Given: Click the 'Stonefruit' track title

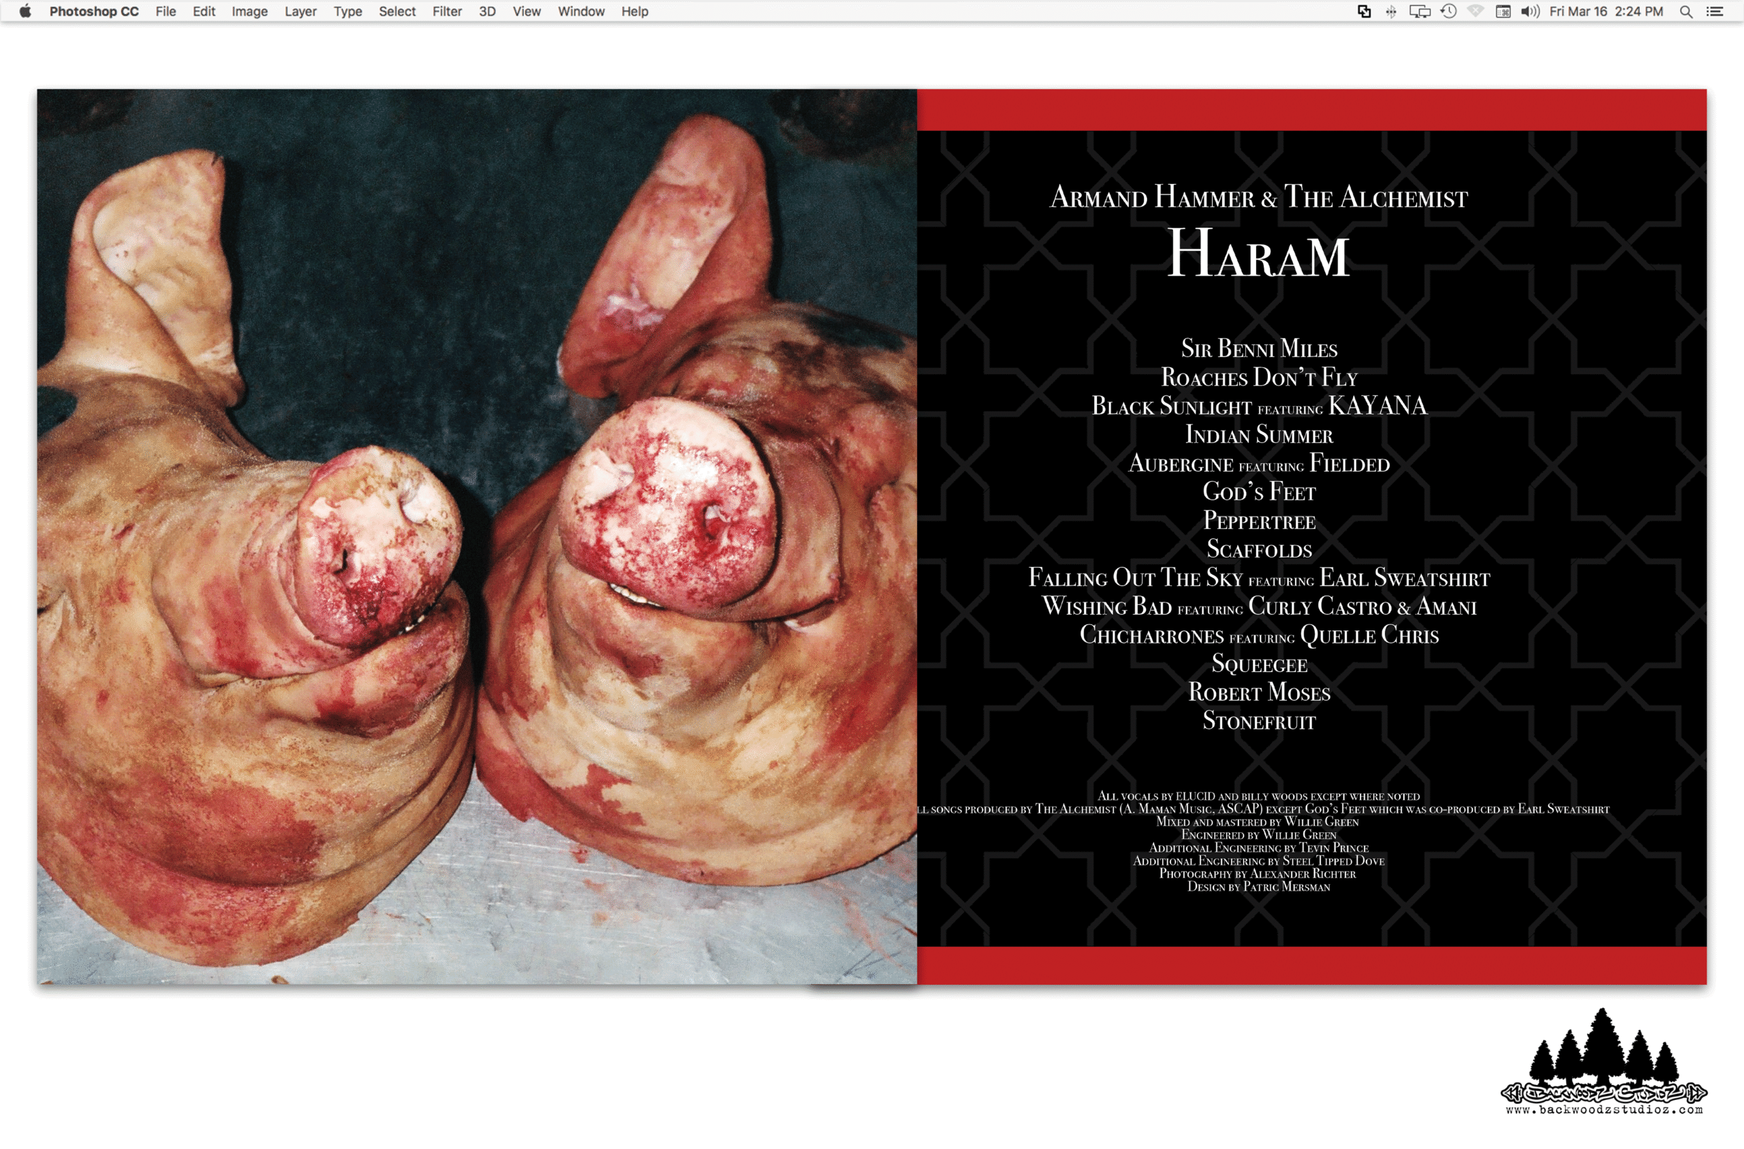Looking at the screenshot, I should pos(1259,721).
